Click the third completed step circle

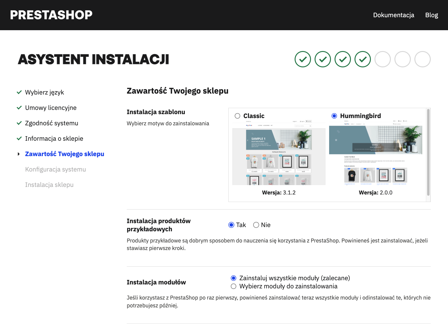(343, 59)
